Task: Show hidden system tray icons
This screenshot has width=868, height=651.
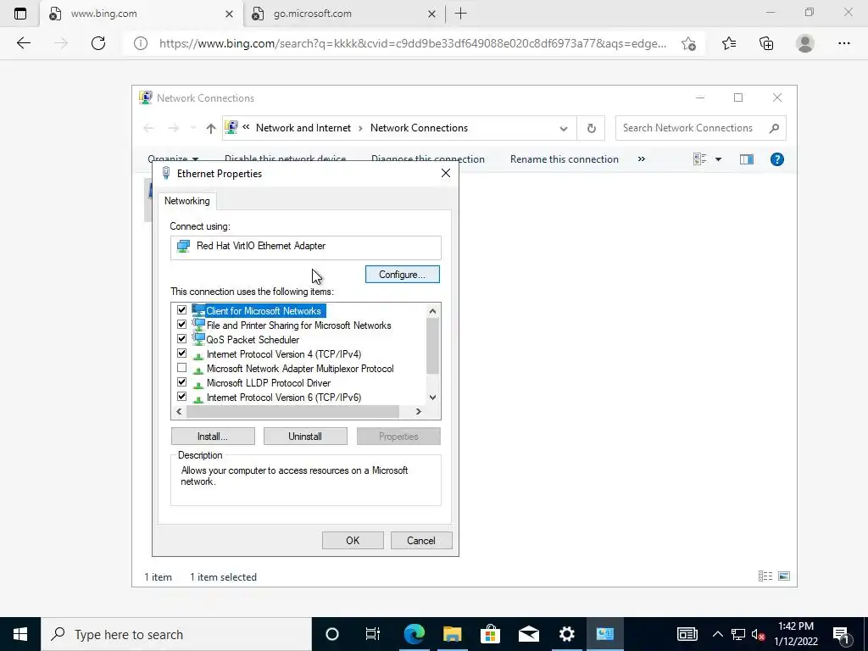Action: (717, 634)
